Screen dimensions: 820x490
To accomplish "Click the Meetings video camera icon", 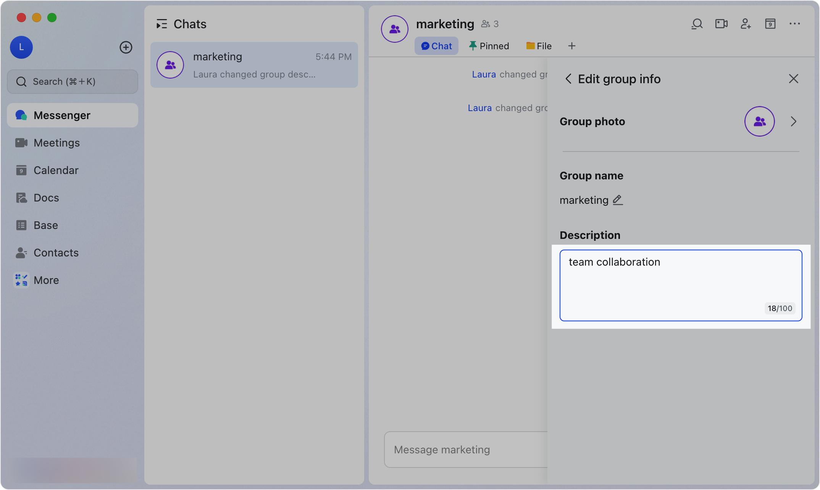I will click(21, 143).
